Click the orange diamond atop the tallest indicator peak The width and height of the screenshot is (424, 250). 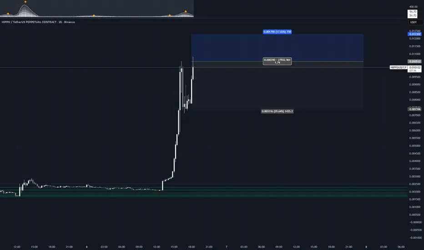point(25,2)
